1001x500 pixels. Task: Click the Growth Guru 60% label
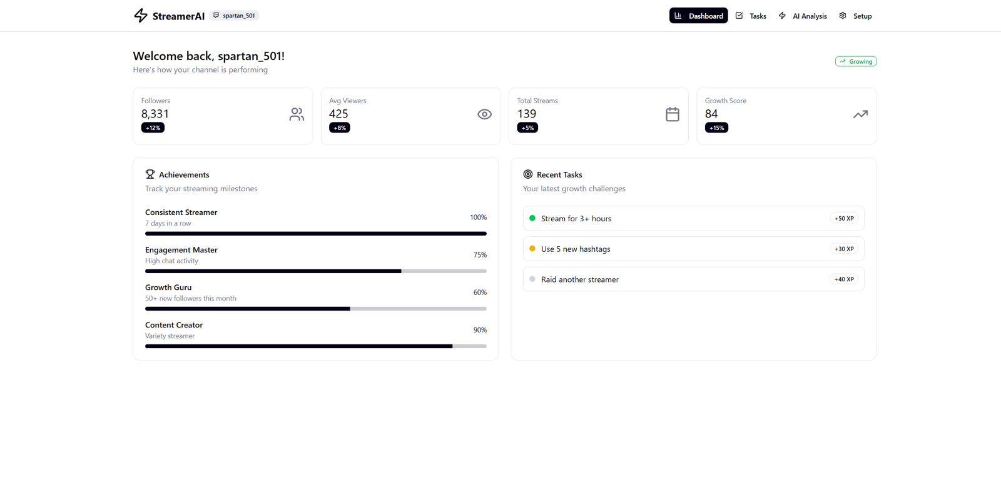pyautogui.click(x=480, y=292)
